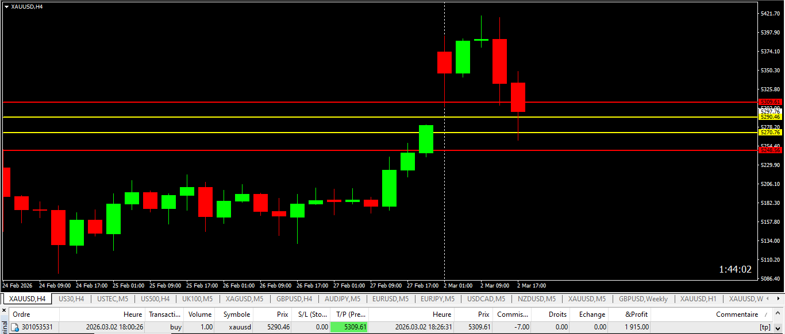Screen dimensions: 785x334
Task: Go to the EURUSD,M5 chart tab
Action: 390,299
